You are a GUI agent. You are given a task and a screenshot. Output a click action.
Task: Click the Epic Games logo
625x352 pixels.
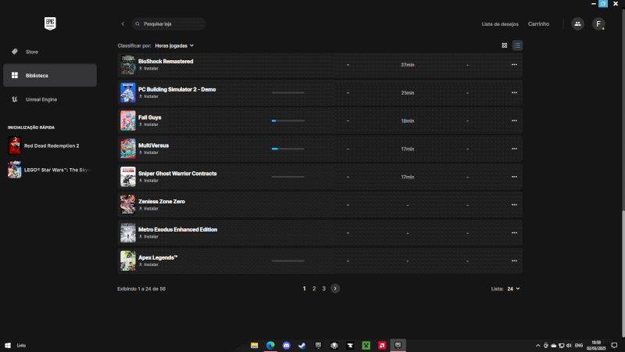click(x=50, y=24)
